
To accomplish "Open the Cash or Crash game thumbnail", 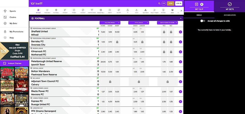I will click(x=7, y=100).
